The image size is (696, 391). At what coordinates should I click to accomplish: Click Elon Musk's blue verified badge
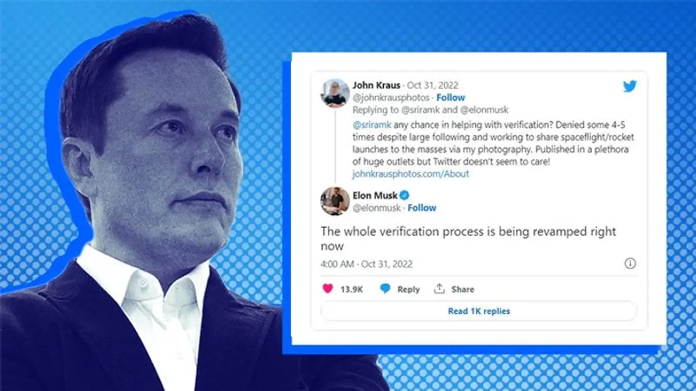[x=405, y=195]
